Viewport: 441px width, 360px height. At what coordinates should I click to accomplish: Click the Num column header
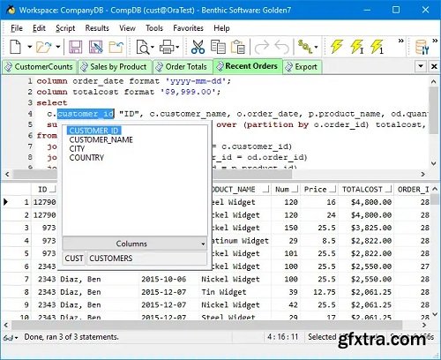286,190
